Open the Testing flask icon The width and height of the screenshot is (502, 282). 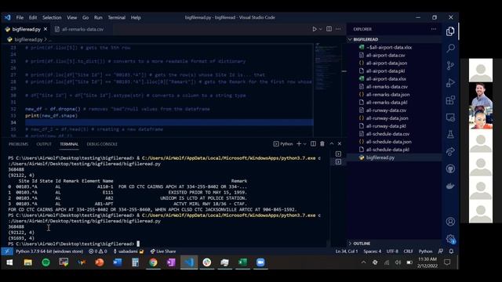(450, 134)
